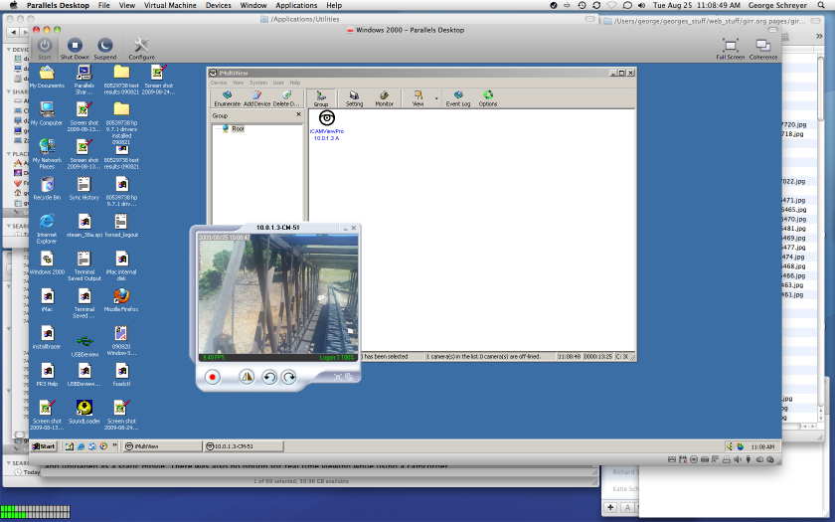This screenshot has height=522, width=835.
Task: Click the Add Device toolbar icon
Action: [256, 98]
